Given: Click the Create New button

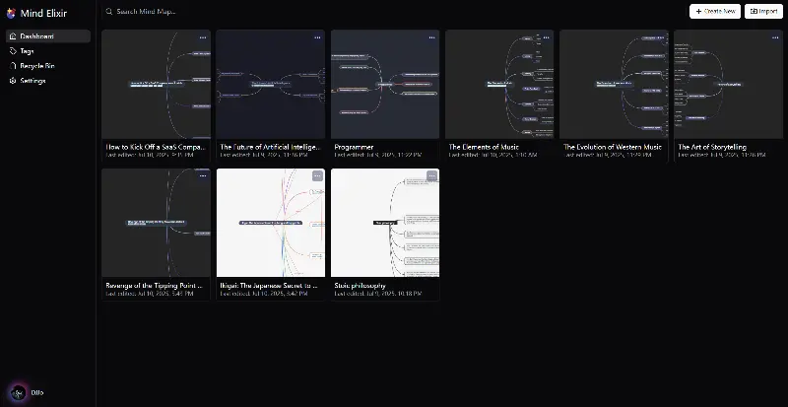Looking at the screenshot, I should 715,11.
